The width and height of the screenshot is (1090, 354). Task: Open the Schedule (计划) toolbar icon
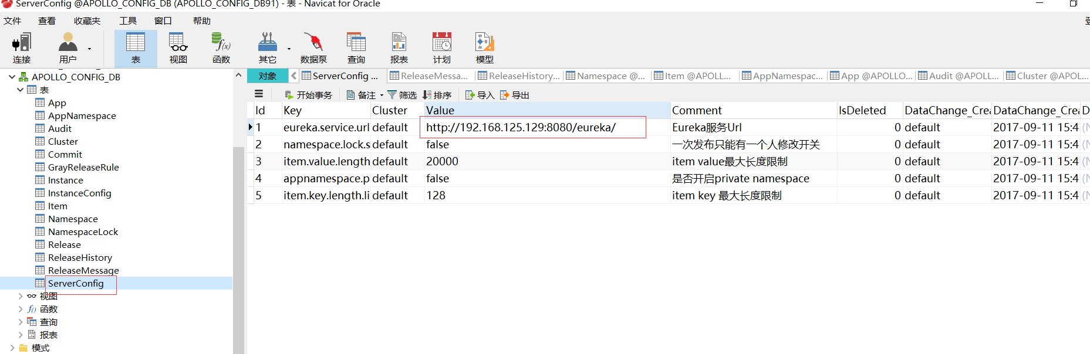(x=442, y=49)
